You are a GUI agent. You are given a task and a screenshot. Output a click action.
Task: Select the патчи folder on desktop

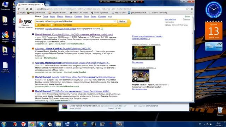5,51
